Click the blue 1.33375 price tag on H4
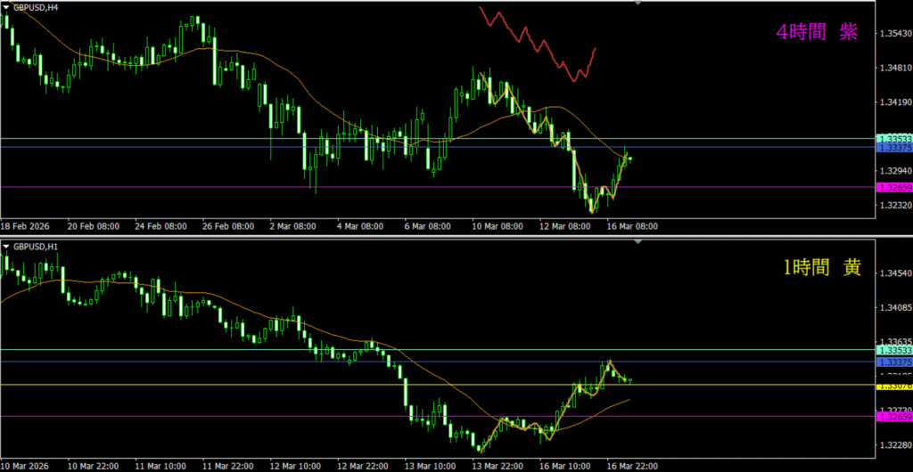 point(894,149)
